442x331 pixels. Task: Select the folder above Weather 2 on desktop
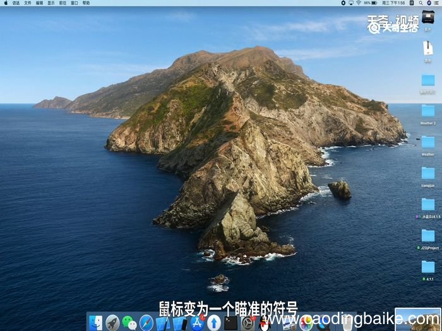point(428,80)
